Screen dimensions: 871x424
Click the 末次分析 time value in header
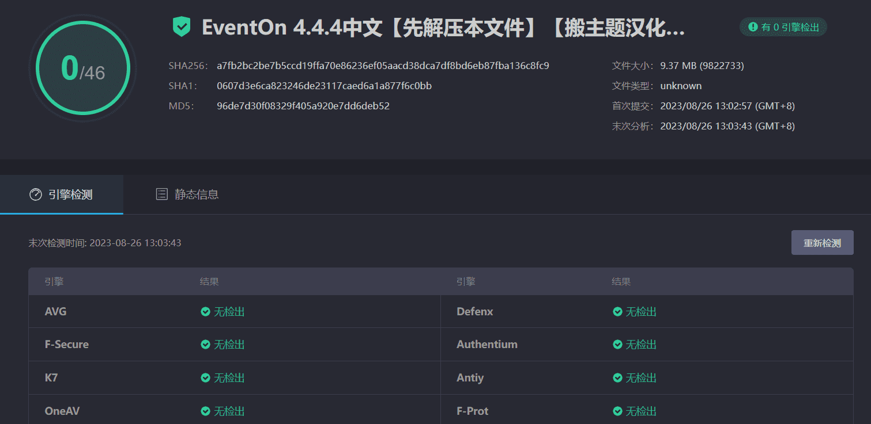coord(727,126)
